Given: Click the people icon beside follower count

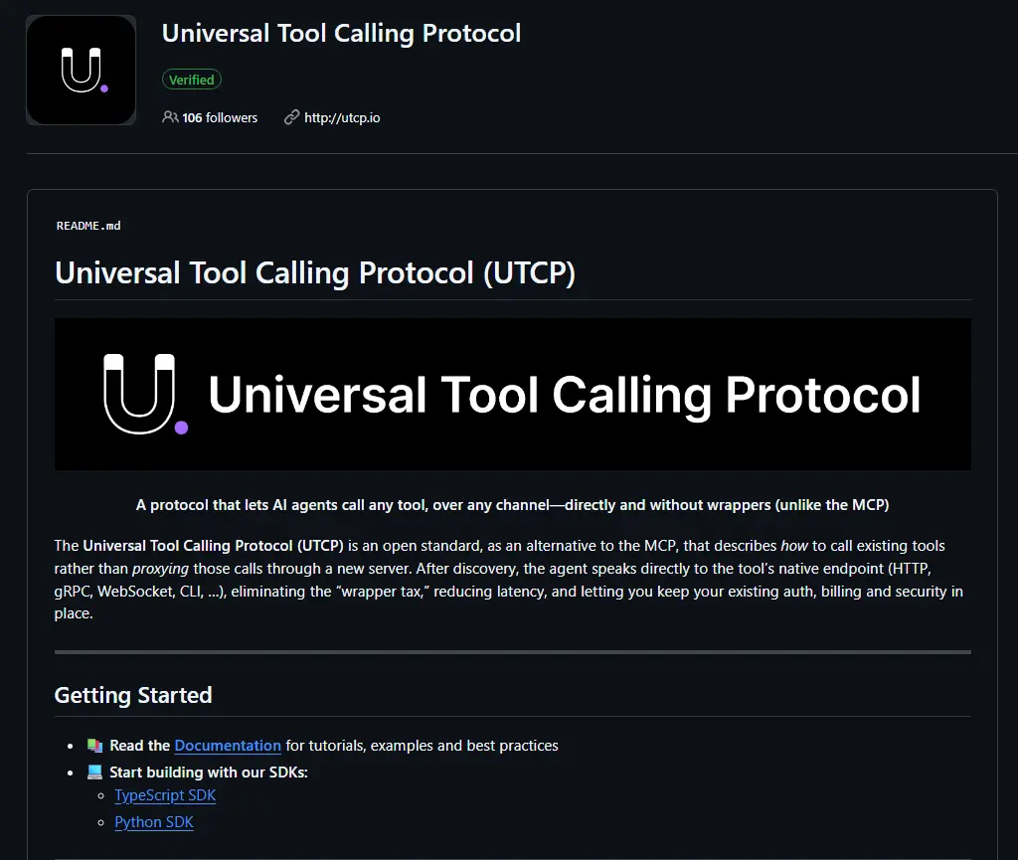Looking at the screenshot, I should [x=172, y=117].
